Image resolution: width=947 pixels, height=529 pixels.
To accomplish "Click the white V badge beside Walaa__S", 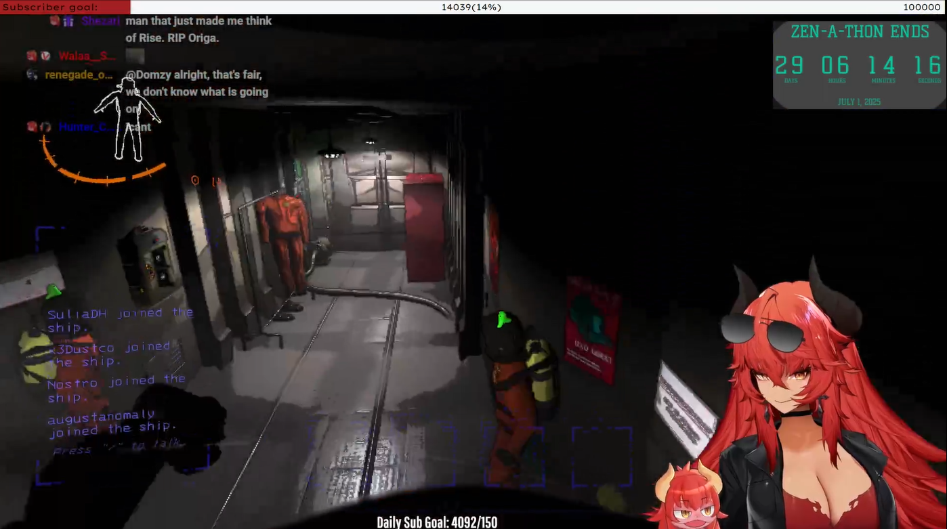I will 45,56.
